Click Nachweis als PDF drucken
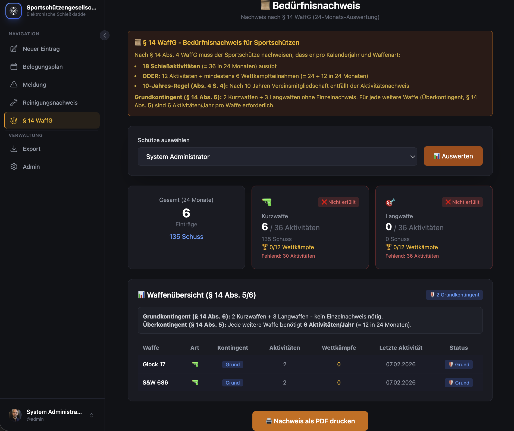The width and height of the screenshot is (514, 431). 310,421
